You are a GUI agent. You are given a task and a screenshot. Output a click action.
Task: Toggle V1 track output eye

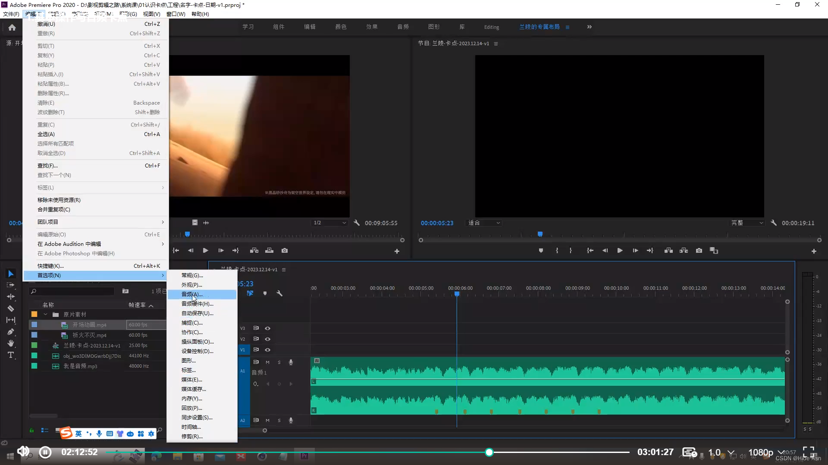[267, 350]
